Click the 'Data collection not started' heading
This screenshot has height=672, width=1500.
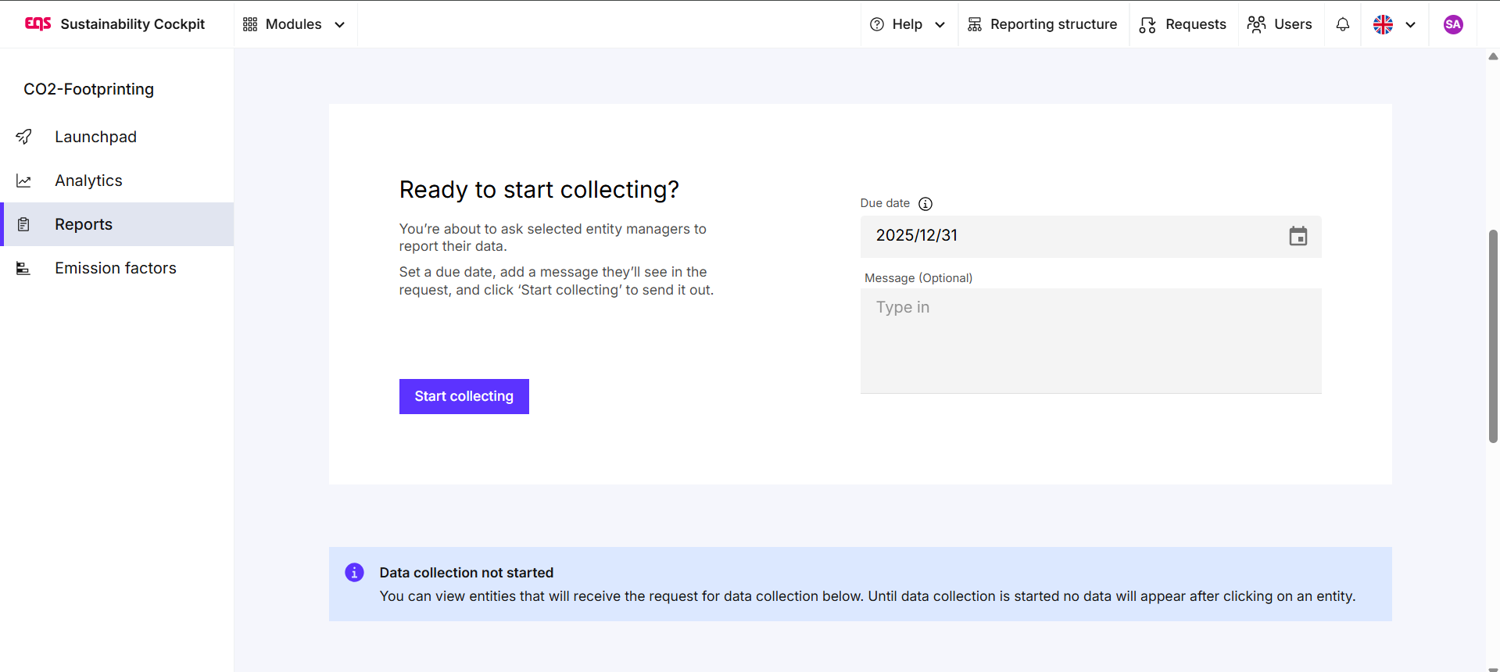tap(467, 573)
